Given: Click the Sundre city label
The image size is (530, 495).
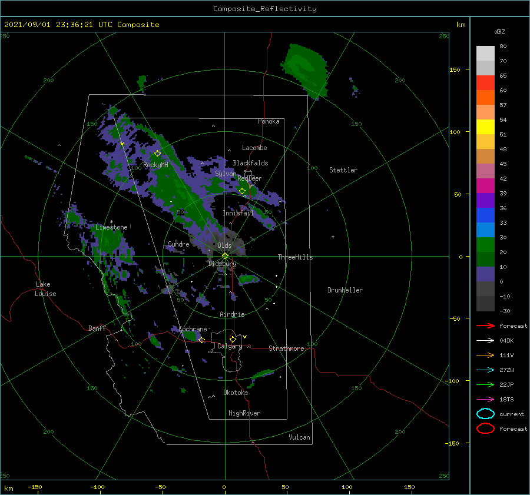Looking at the screenshot, I should pyautogui.click(x=178, y=244).
